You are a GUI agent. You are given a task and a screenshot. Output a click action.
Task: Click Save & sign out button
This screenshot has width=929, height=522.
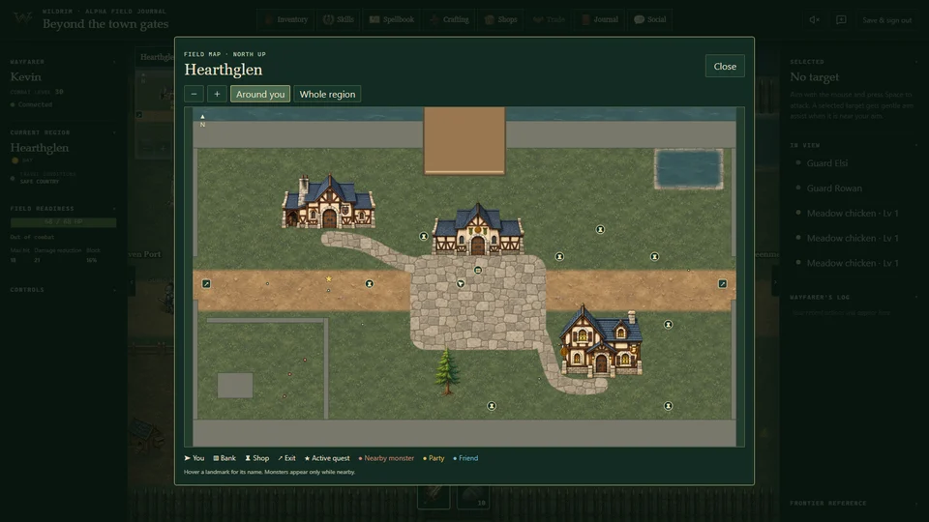click(887, 20)
